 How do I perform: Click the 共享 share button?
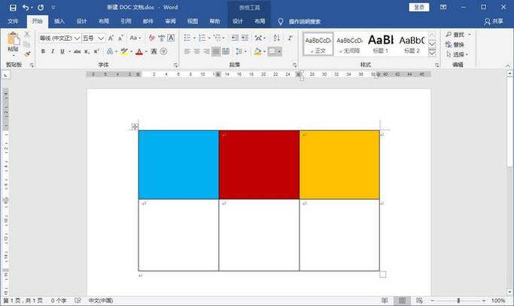click(x=494, y=21)
